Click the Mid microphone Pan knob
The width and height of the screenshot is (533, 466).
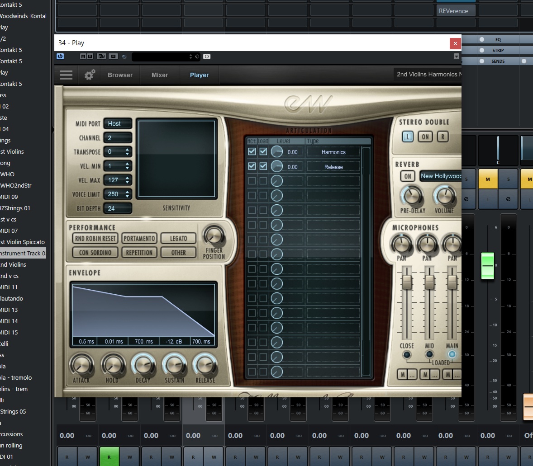coord(427,244)
